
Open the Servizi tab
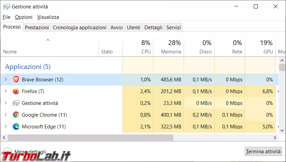[x=174, y=28]
